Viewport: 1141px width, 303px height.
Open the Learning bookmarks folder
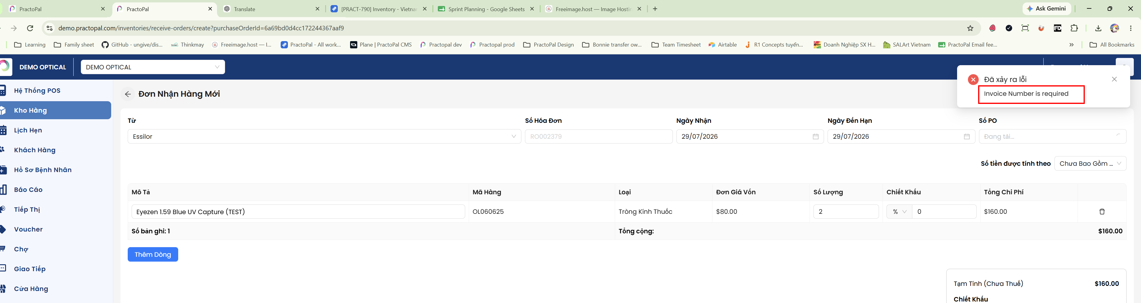coord(30,45)
